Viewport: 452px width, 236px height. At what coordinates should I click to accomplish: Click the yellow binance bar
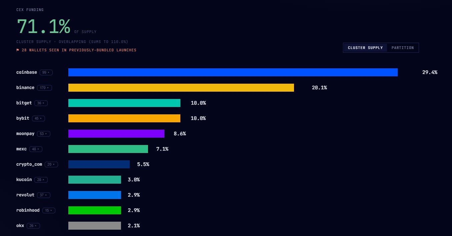pos(181,88)
